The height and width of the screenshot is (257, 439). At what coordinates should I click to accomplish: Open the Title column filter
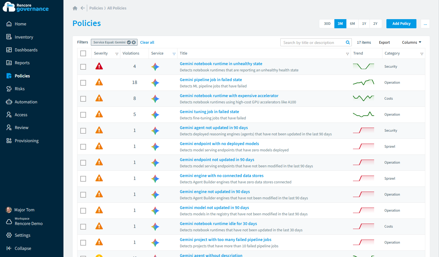point(348,54)
